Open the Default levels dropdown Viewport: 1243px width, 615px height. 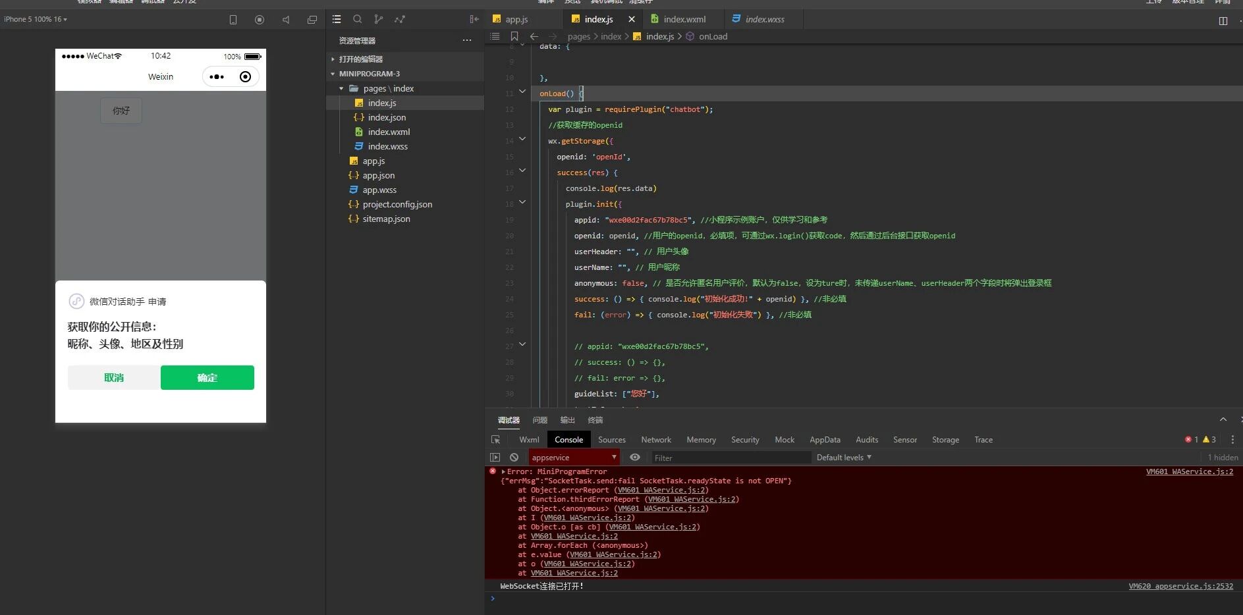tap(843, 457)
